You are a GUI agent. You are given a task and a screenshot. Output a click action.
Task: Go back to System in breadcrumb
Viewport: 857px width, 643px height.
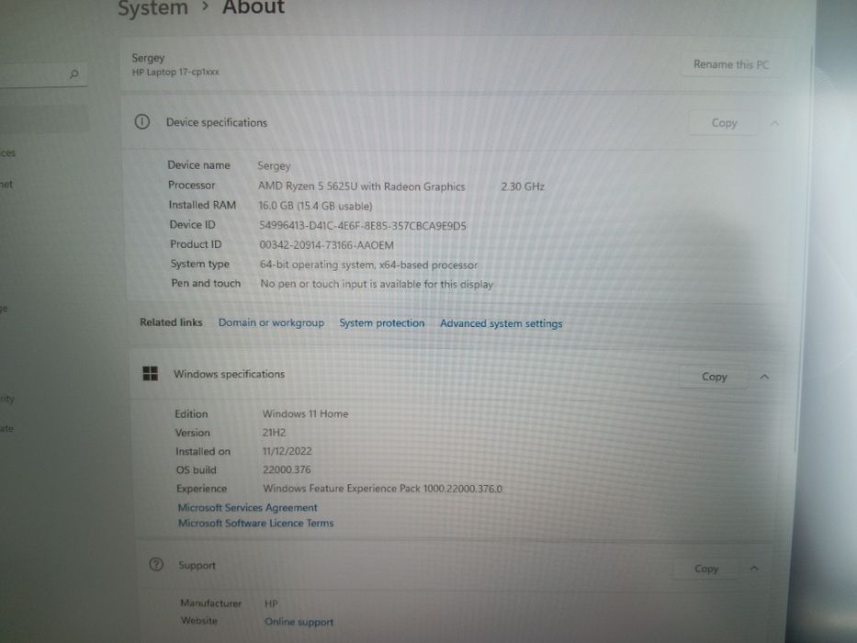pos(153,8)
